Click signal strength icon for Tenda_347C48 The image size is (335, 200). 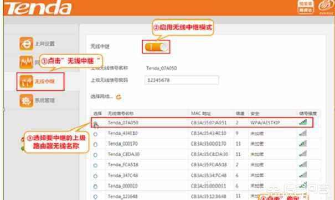pyautogui.click(x=303, y=175)
